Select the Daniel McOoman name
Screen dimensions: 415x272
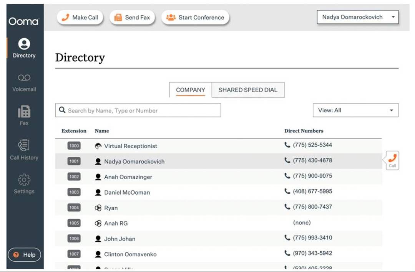[x=127, y=192]
